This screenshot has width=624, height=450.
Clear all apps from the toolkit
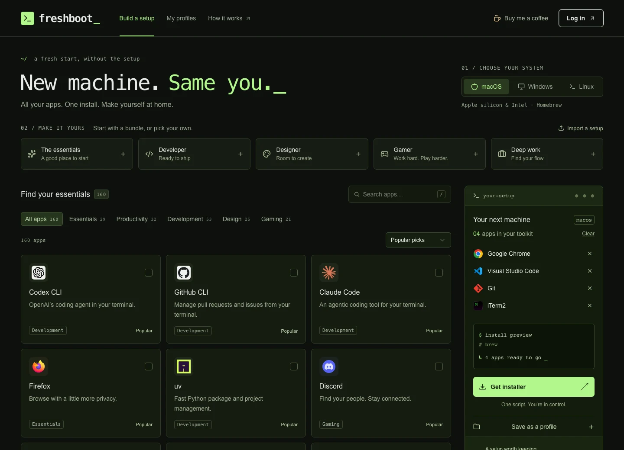(588, 234)
